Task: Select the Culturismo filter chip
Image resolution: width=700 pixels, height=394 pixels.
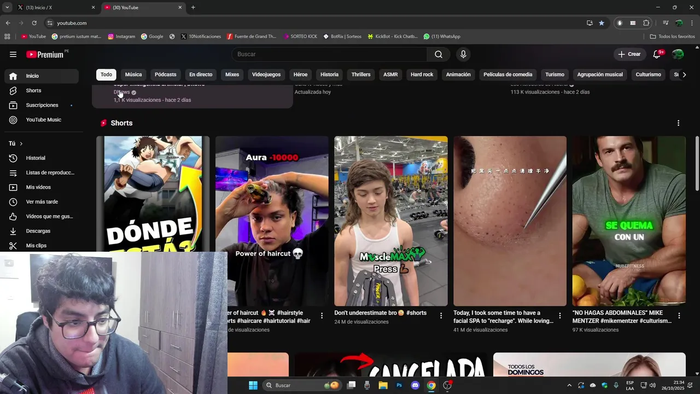Action: point(648,75)
